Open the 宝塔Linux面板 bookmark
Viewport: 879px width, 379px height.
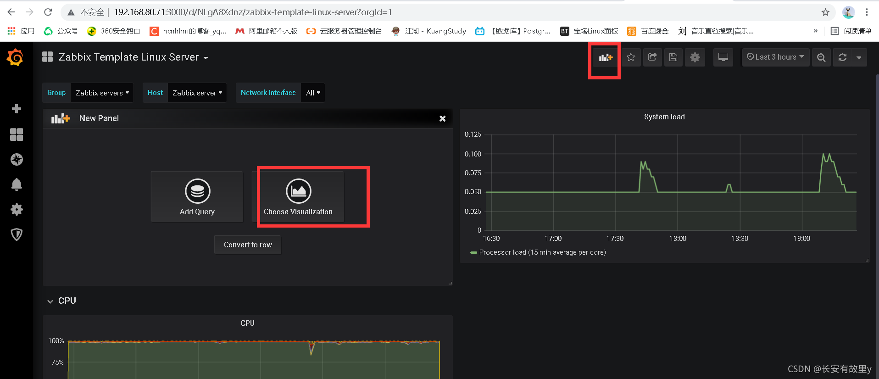(589, 31)
